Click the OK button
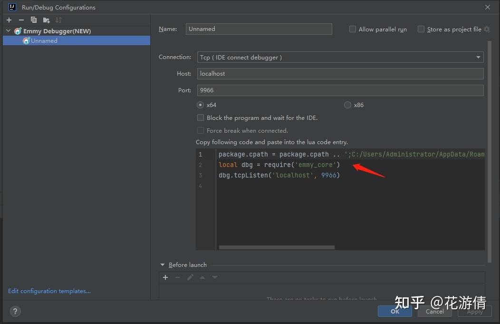Screen dimensions: 500x324 (x=395, y=311)
